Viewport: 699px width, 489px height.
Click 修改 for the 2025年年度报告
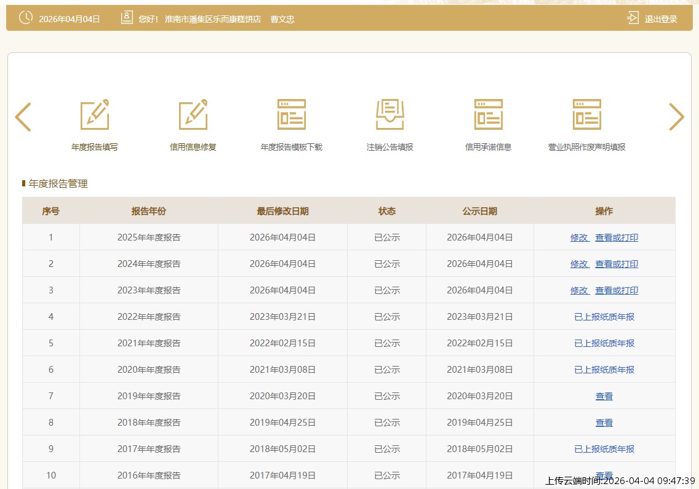tap(579, 237)
